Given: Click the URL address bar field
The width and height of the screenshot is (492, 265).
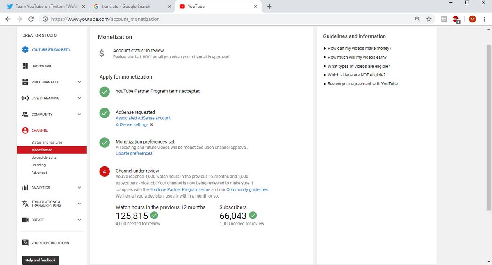Looking at the screenshot, I should pos(225,19).
